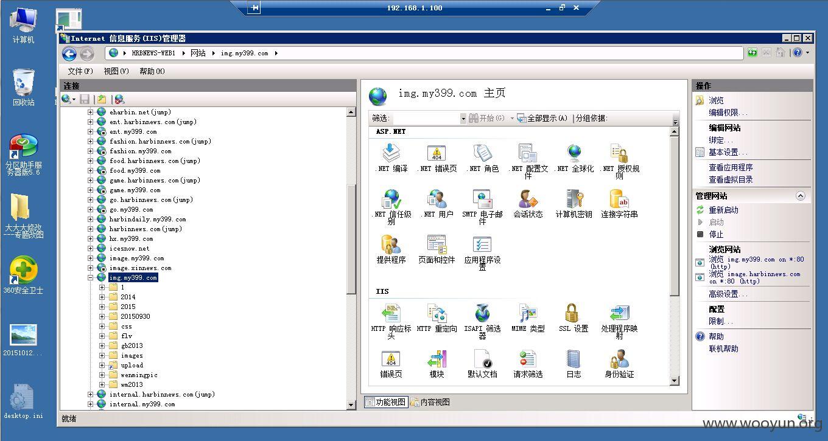Click 浏览 image.harbinnews.com on *:80 link

[x=754, y=277]
